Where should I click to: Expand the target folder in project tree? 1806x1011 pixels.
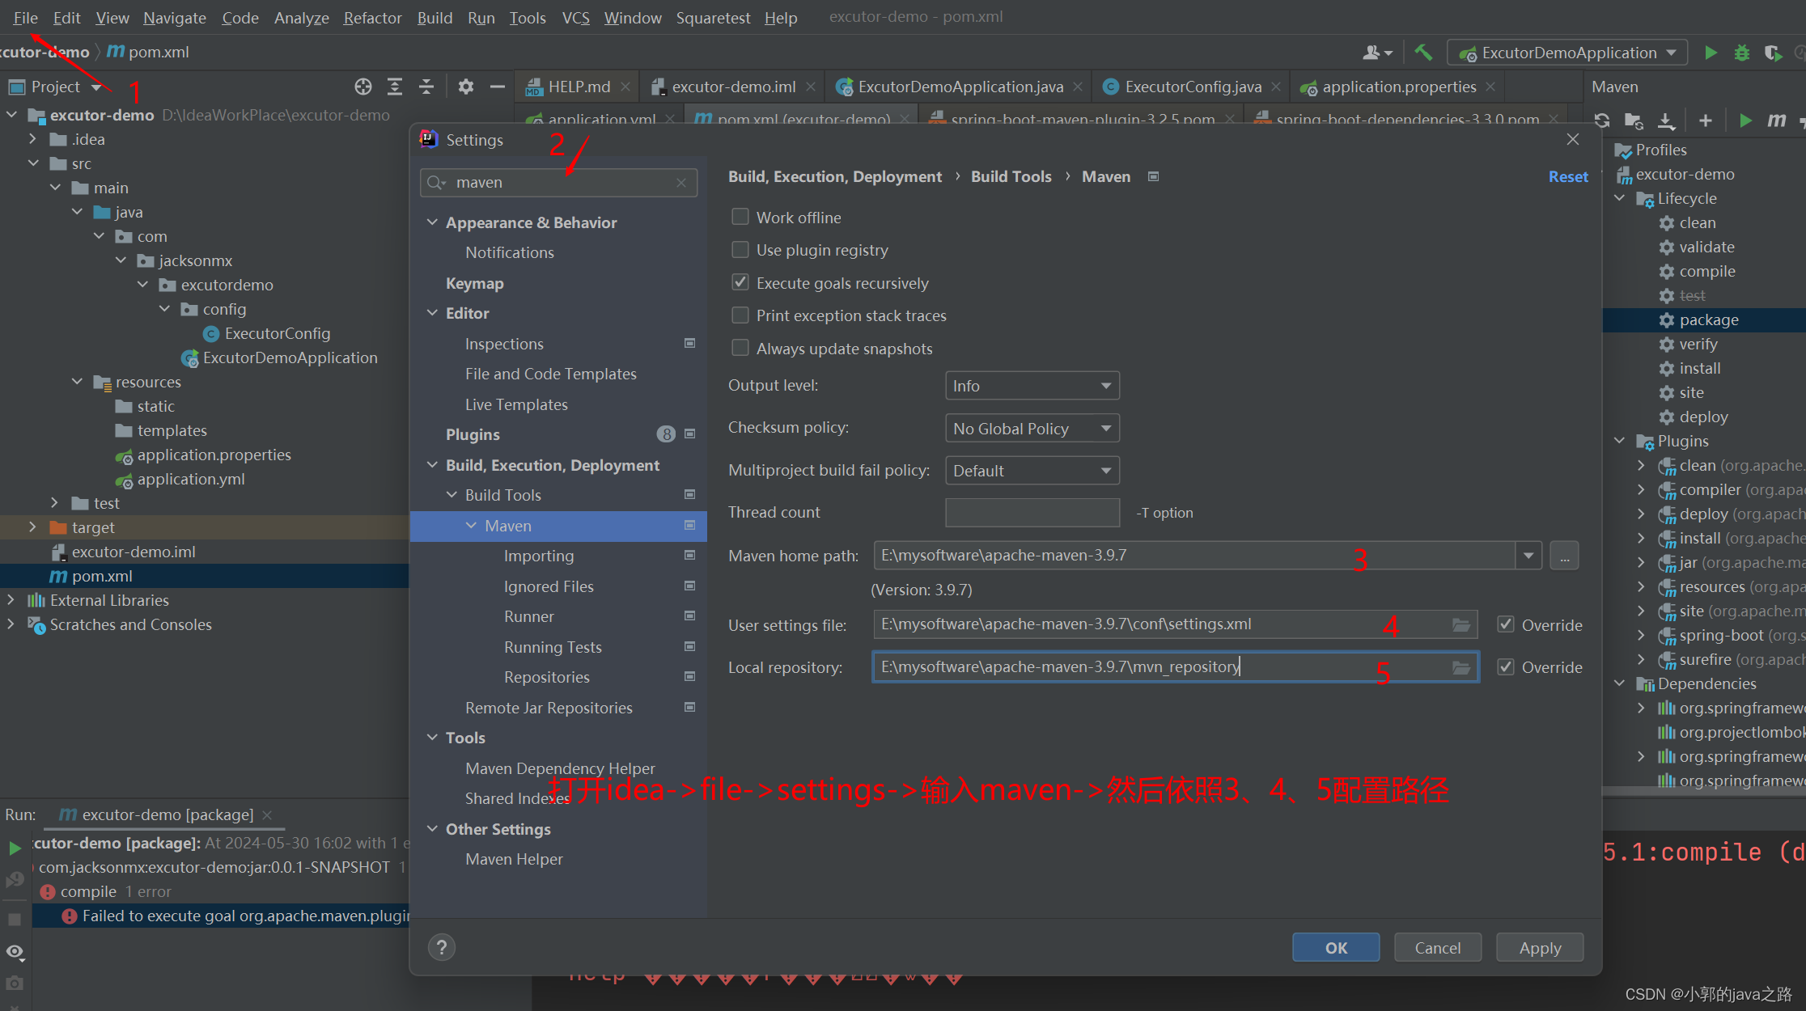pos(32,527)
